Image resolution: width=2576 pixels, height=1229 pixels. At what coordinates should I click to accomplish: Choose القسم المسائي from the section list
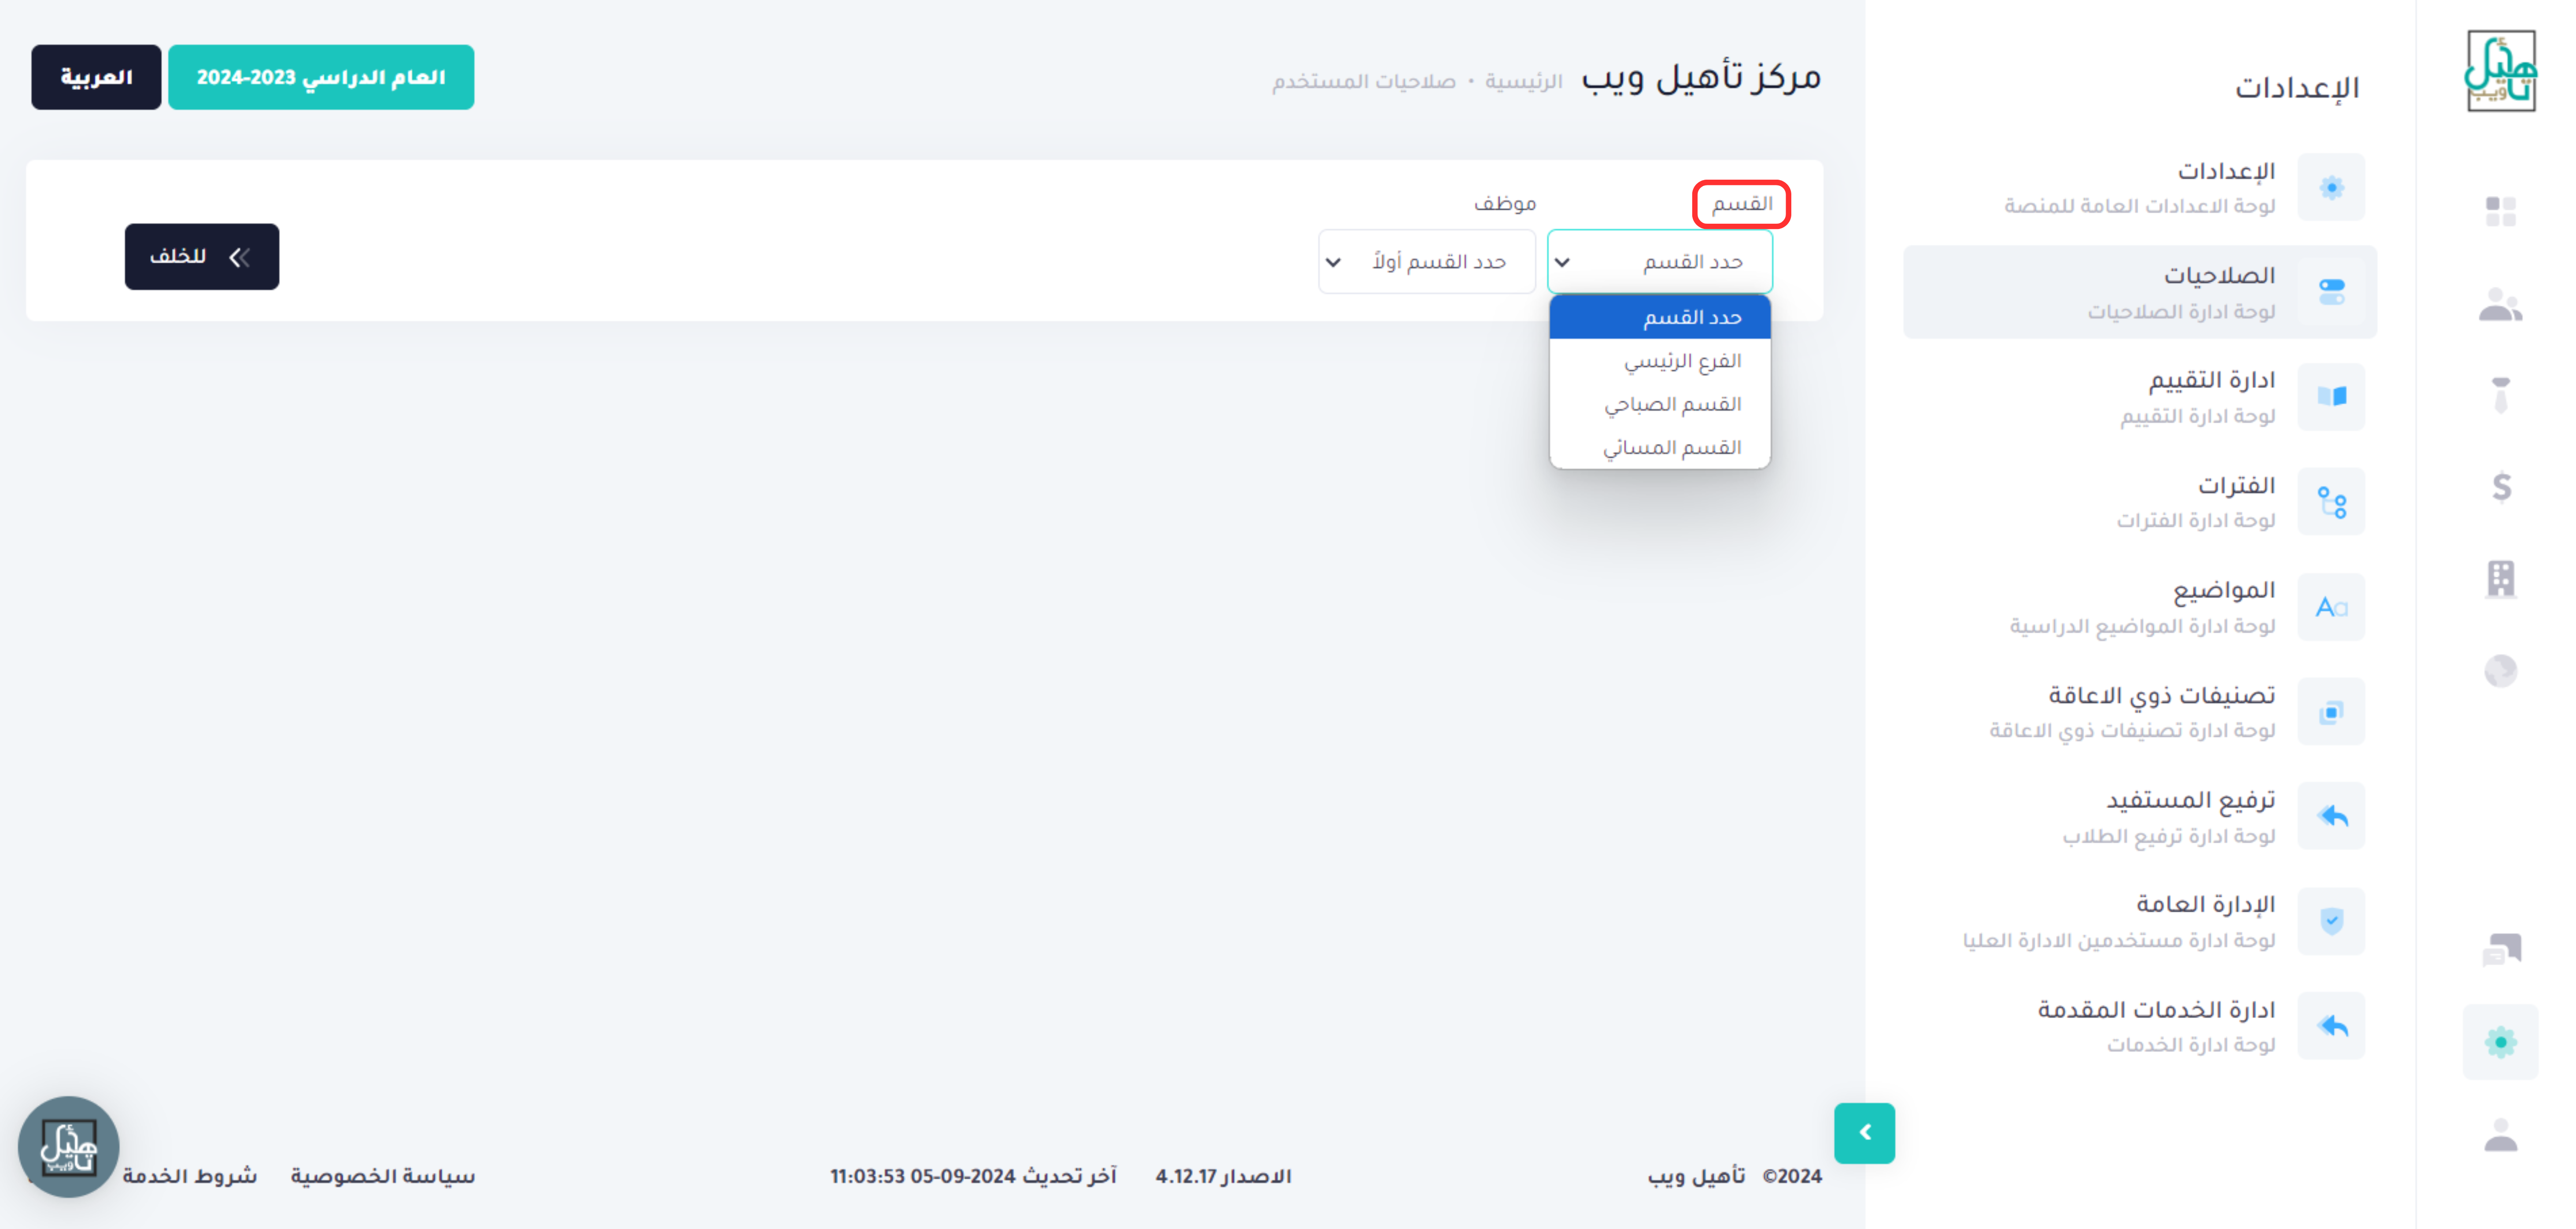pos(1660,447)
